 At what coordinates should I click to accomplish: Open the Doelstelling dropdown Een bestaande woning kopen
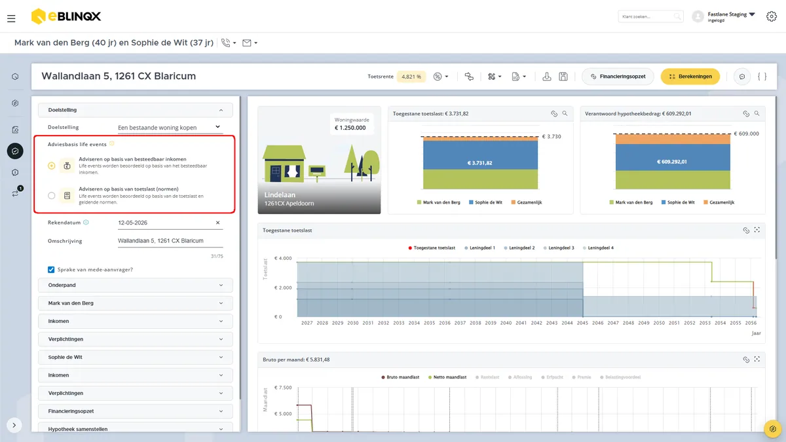(169, 128)
